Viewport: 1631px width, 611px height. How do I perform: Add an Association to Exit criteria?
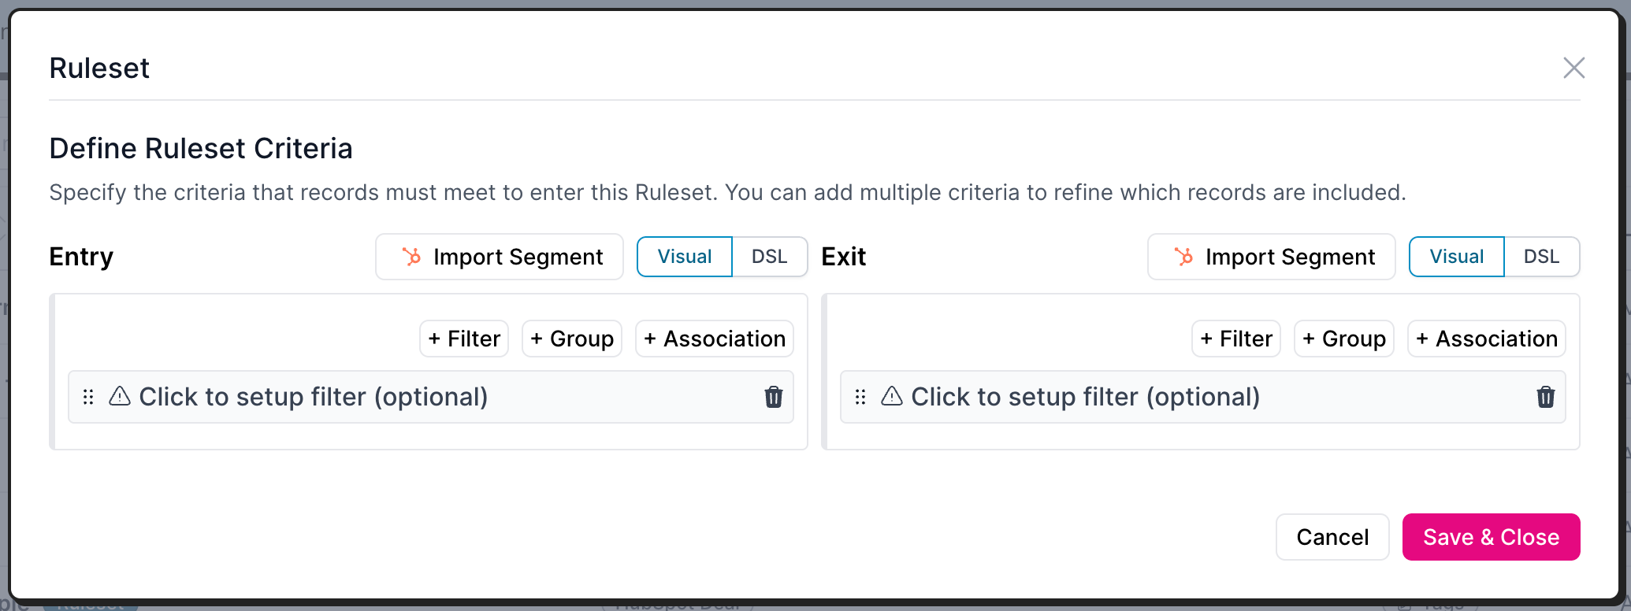click(x=1487, y=339)
